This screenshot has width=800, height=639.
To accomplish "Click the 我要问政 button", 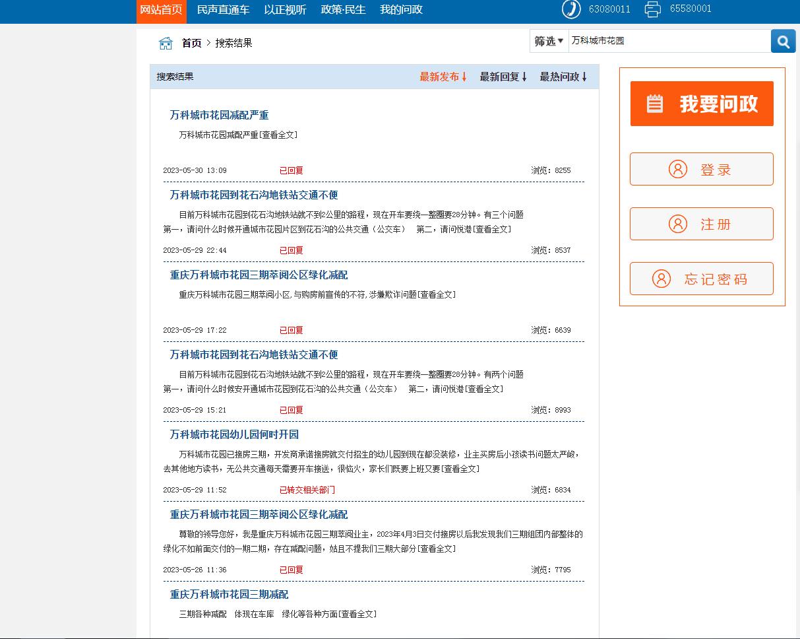I will coord(701,104).
